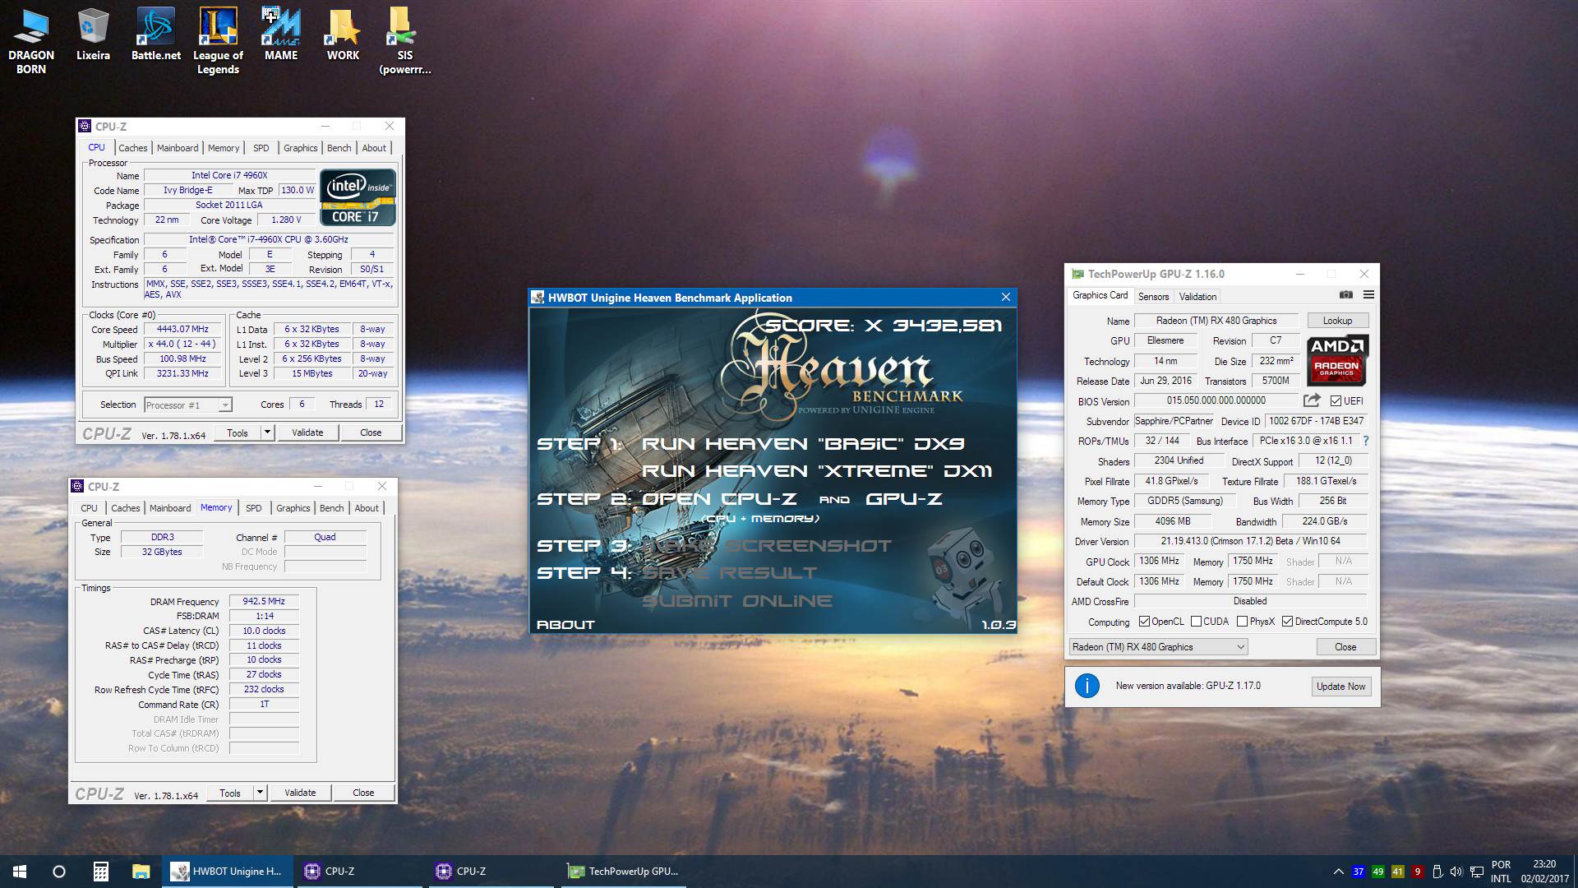Click the red tray temperature icon showing 9
Viewport: 1578px width, 888px height.
1417,872
